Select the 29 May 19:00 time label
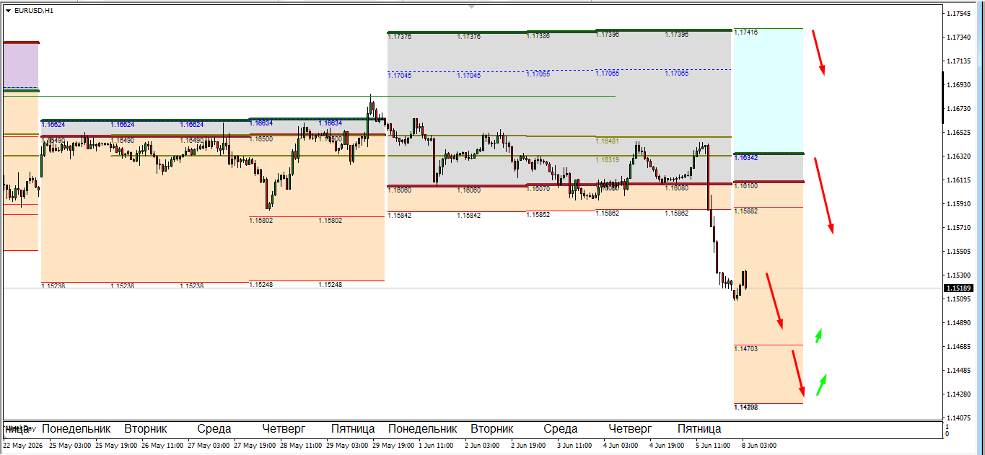This screenshot has width=985, height=455. [393, 446]
